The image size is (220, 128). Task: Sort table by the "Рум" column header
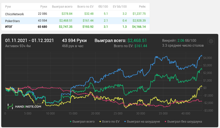8,7
